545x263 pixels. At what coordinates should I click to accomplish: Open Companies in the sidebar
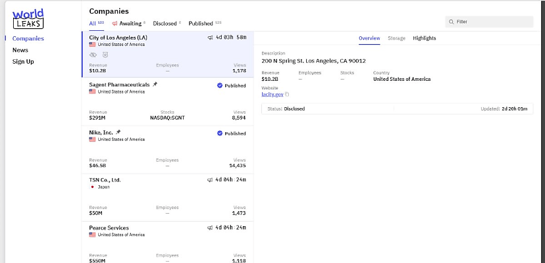click(28, 39)
